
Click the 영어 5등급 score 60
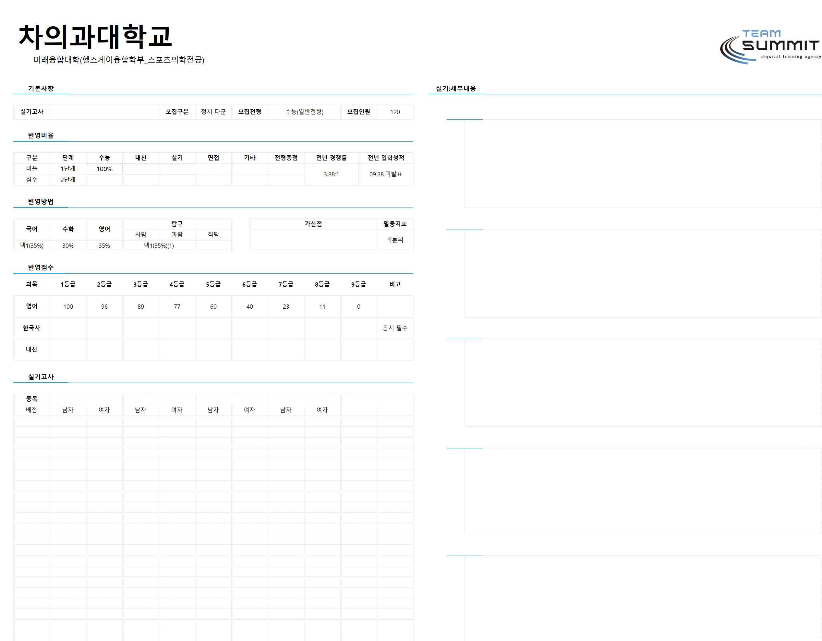(213, 307)
